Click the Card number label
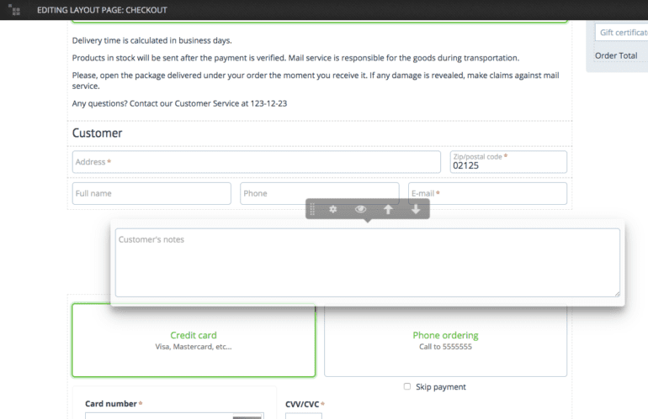Screen dimensions: 648x419 click(x=111, y=404)
